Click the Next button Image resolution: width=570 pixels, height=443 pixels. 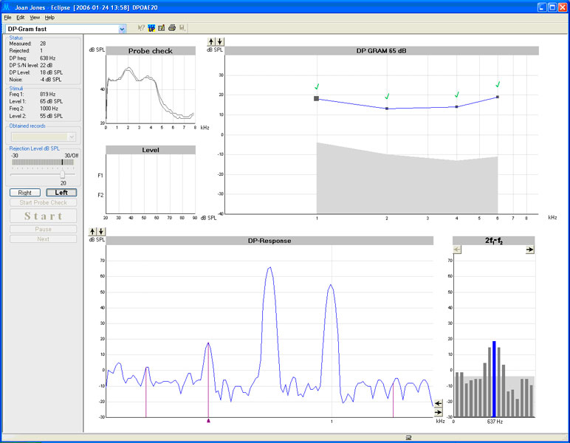44,239
